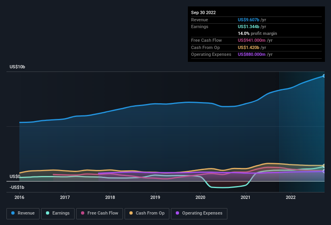The width and height of the screenshot is (331, 225).
Task: Click the Cash From Op end data point
Action: coord(324,166)
